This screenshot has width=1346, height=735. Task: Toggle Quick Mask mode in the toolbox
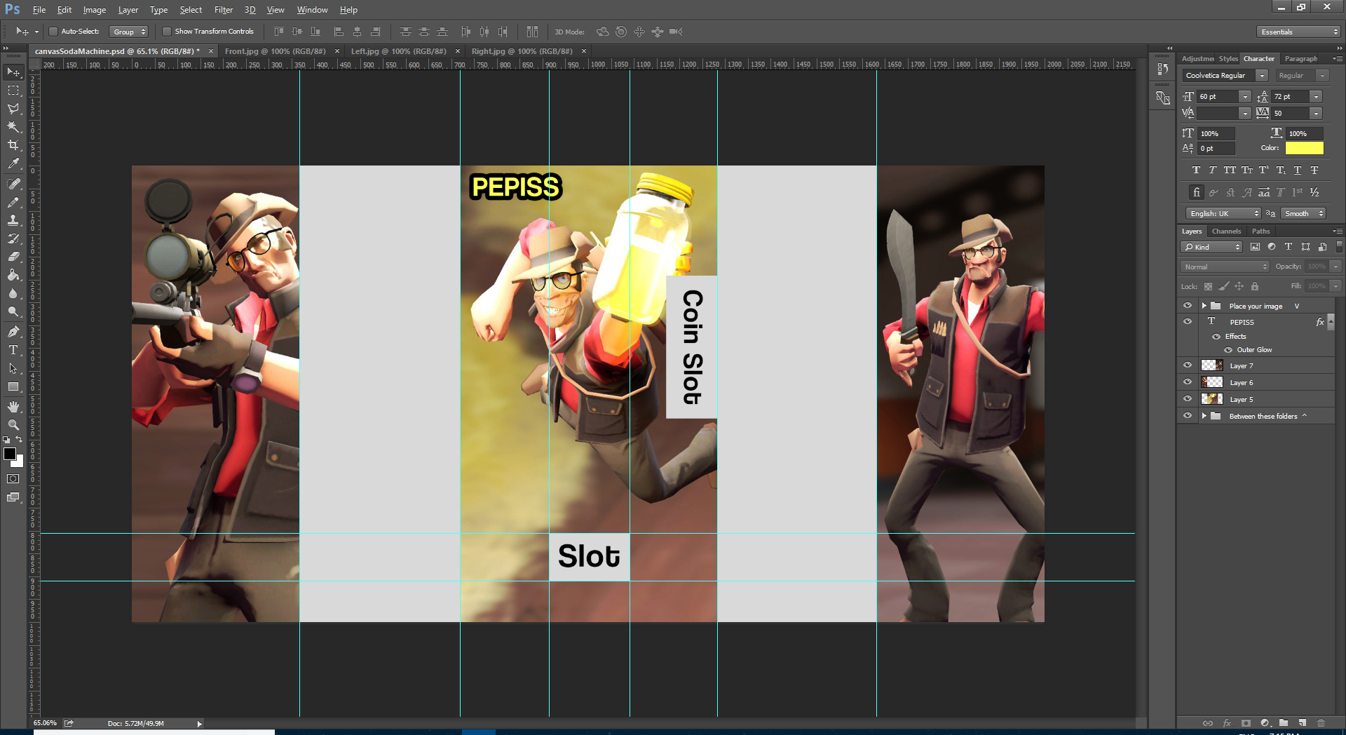point(13,479)
